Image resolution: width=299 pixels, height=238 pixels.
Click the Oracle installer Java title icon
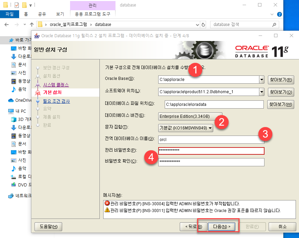(37, 36)
